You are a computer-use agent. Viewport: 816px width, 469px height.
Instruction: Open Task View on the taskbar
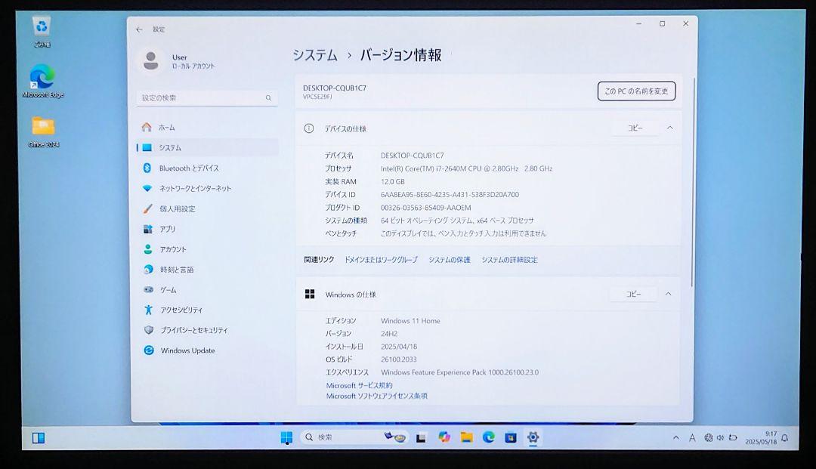(x=421, y=438)
